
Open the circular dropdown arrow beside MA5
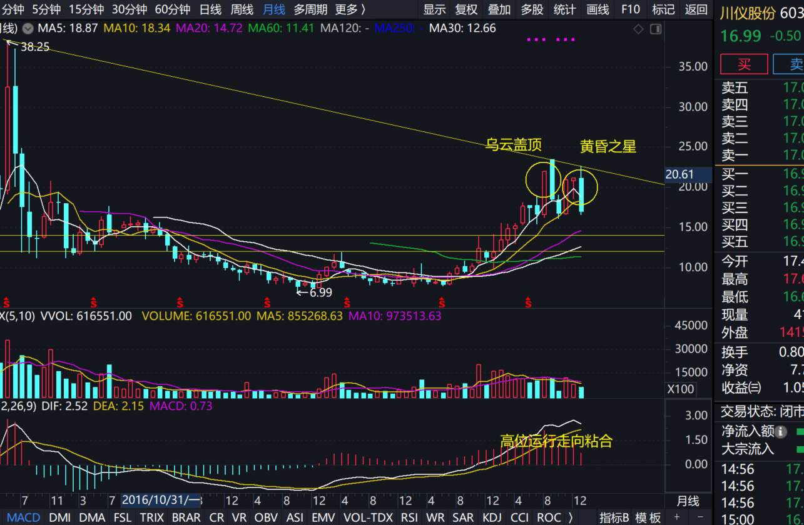(x=28, y=28)
